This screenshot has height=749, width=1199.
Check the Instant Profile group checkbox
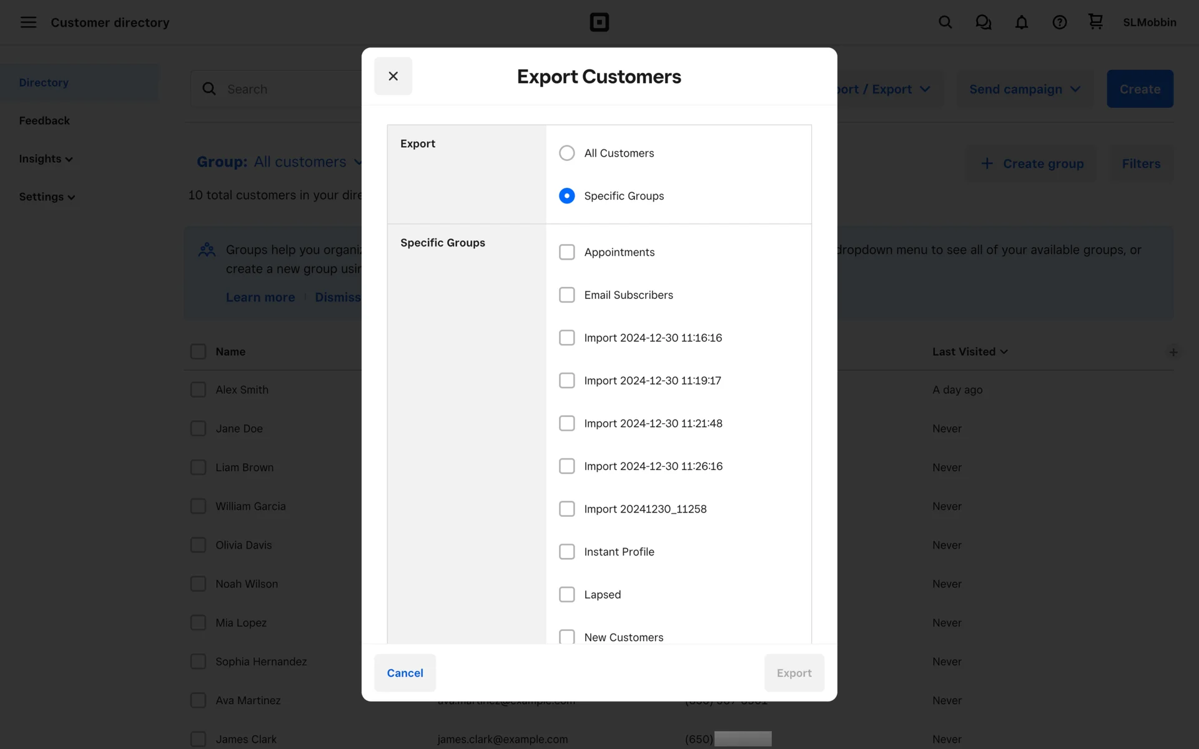(x=567, y=552)
